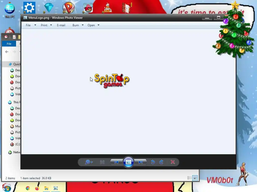Expand the File menu dropdown arrow
Viewport: 257px width, 192px height.
point(35,25)
